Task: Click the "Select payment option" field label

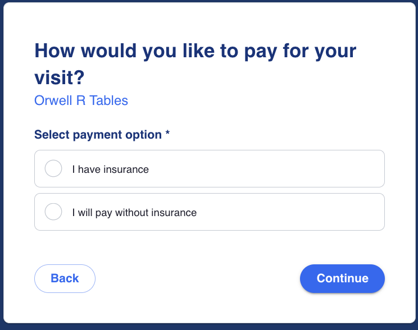Action: pos(98,135)
